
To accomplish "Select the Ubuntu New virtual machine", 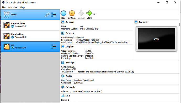I will pyautogui.click(x=30, y=36).
